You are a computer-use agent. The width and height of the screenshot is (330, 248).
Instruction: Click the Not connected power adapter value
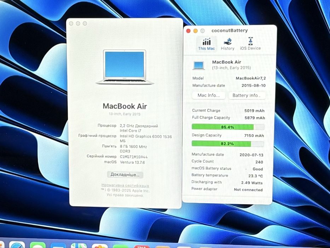(x=248, y=190)
